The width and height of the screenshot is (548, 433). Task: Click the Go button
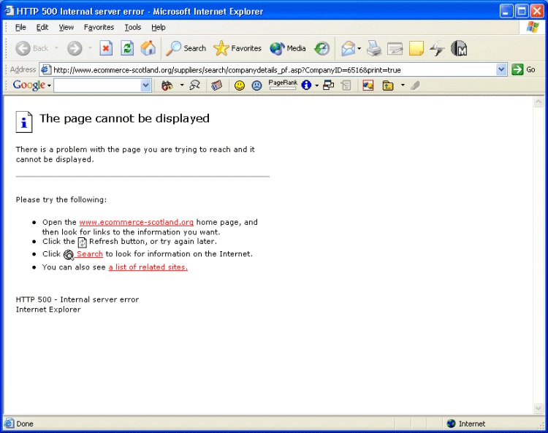point(524,69)
